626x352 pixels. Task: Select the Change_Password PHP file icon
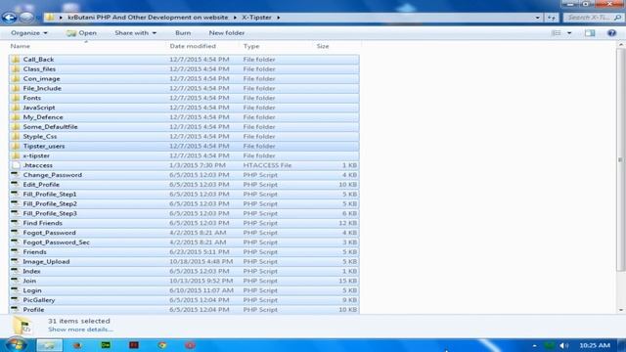[x=16, y=175]
